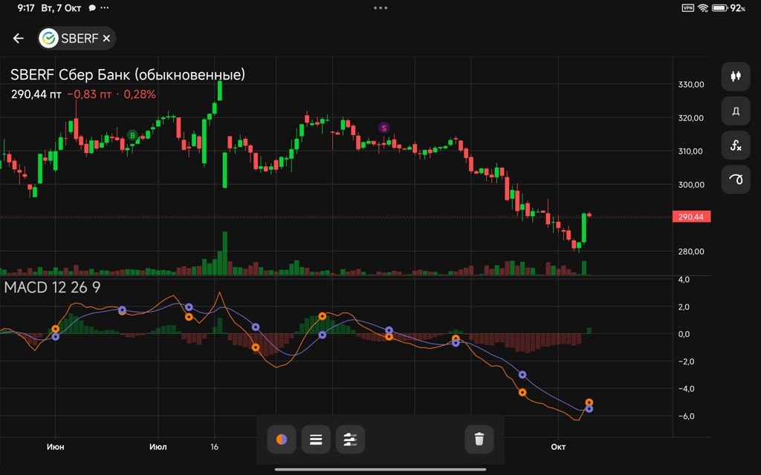
Task: Tap the SBERF Сбер Банк title
Action: click(128, 75)
